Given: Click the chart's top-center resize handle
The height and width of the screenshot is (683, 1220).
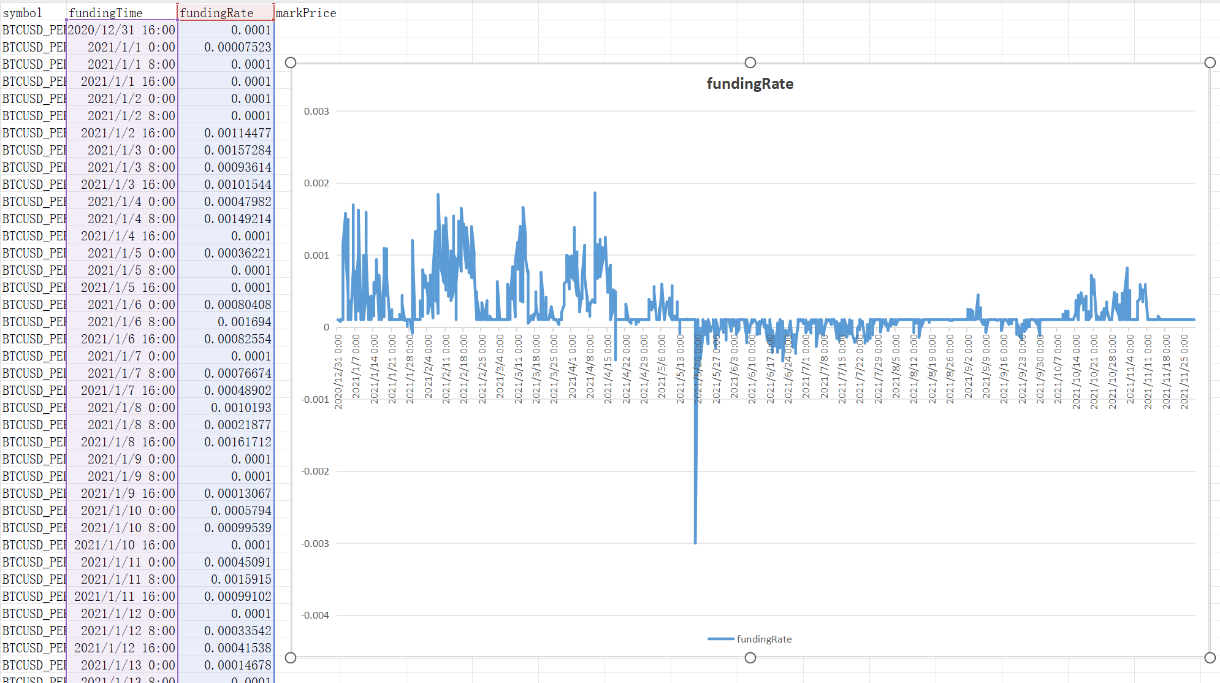Looking at the screenshot, I should pyautogui.click(x=750, y=63).
